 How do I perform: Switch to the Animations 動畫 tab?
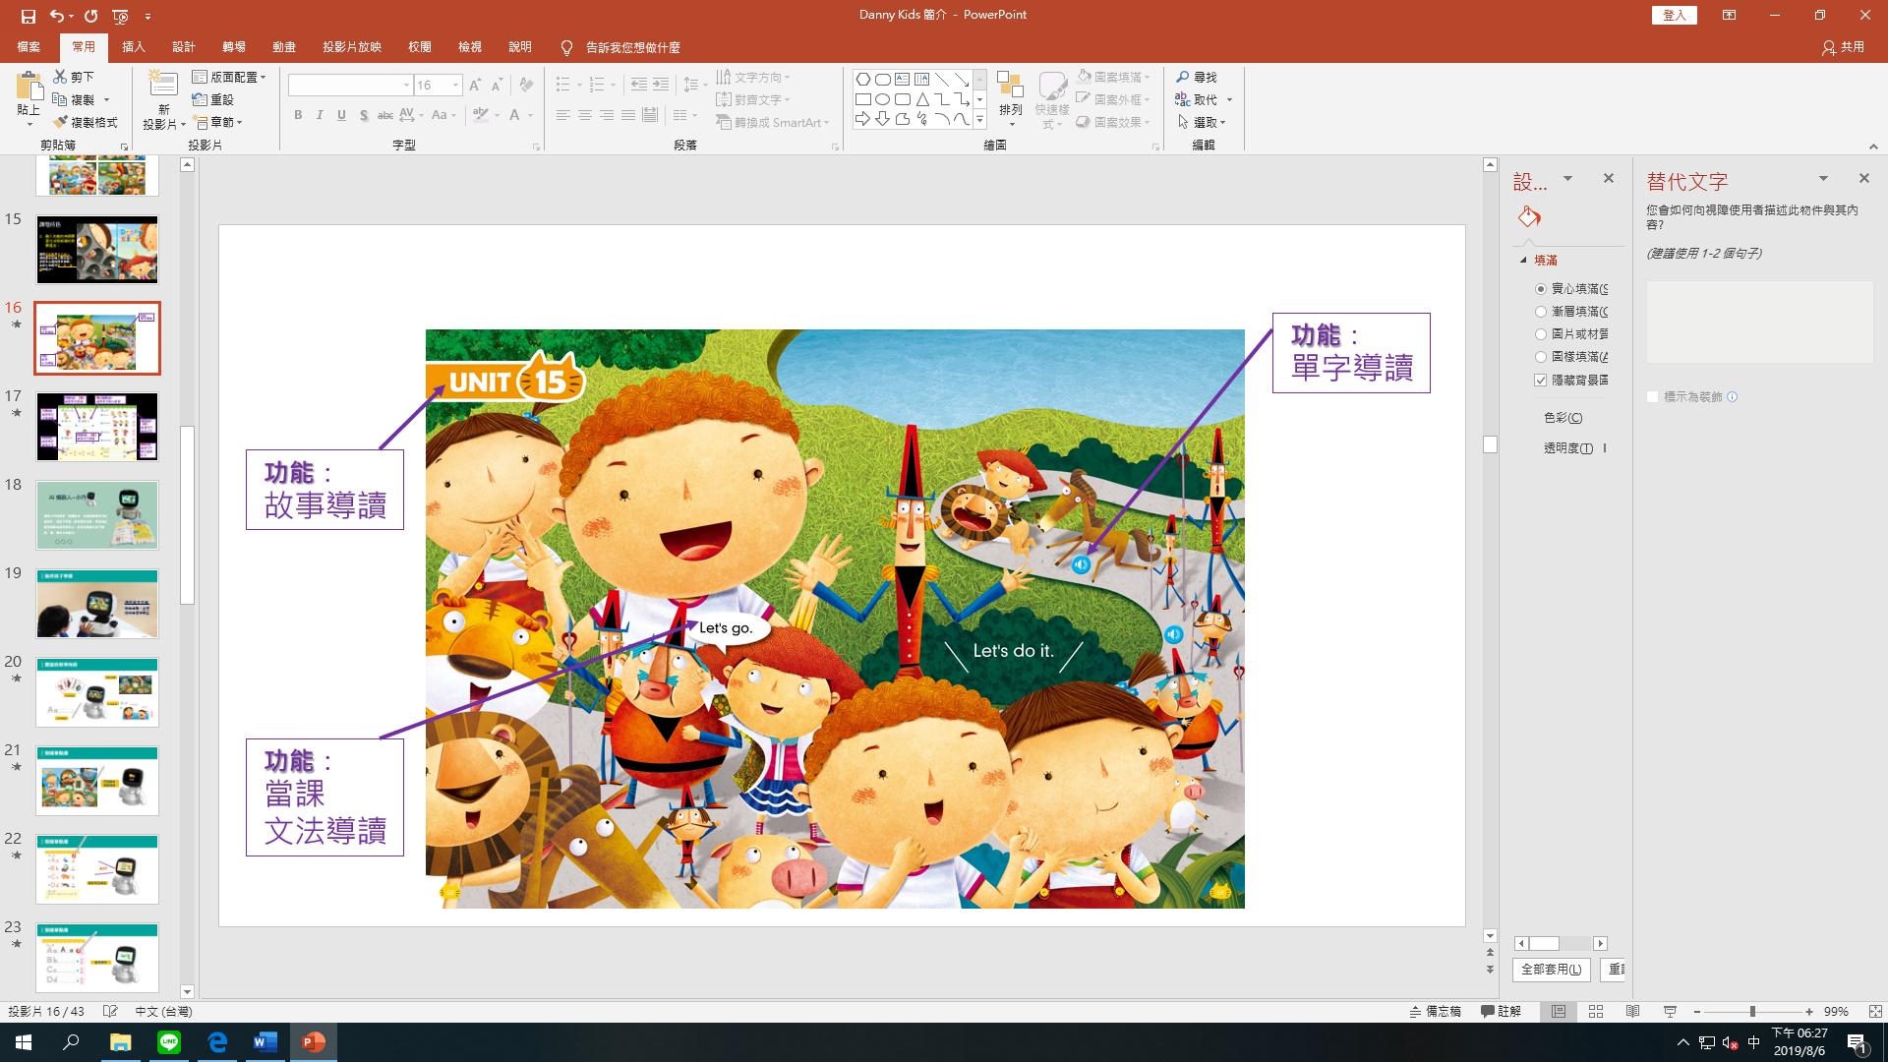[x=284, y=47]
